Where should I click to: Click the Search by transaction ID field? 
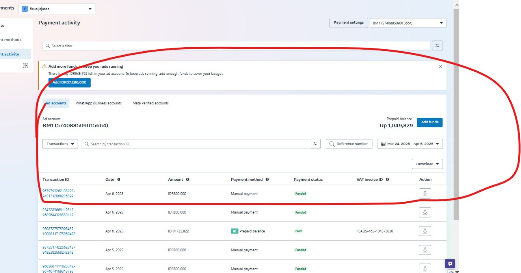[195, 144]
